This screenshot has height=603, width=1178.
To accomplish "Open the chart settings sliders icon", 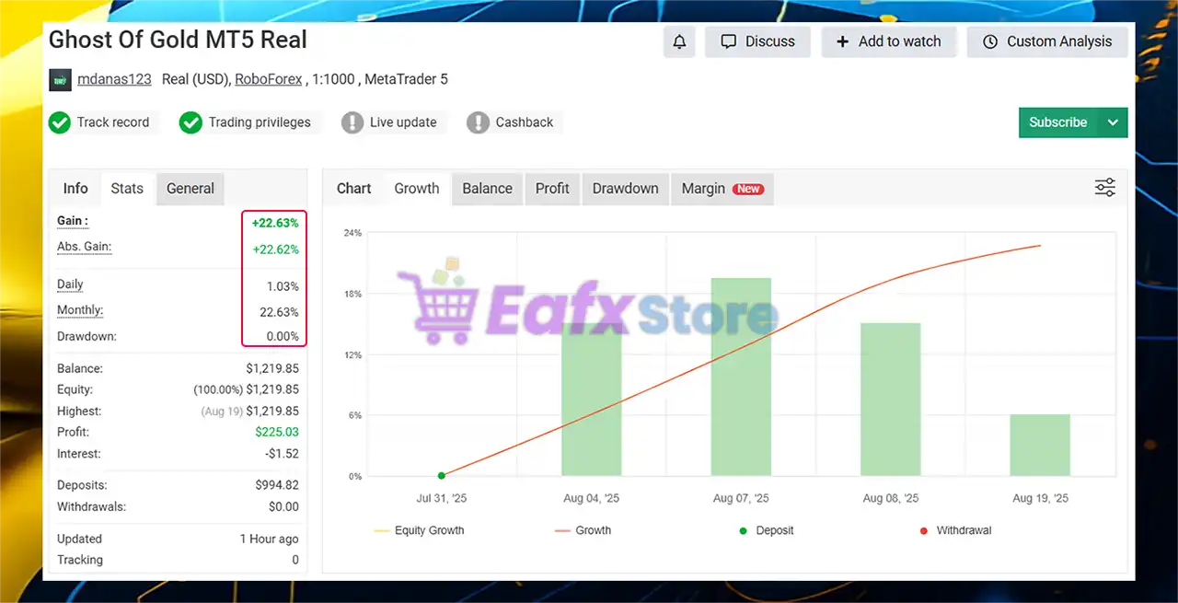I will [x=1104, y=188].
